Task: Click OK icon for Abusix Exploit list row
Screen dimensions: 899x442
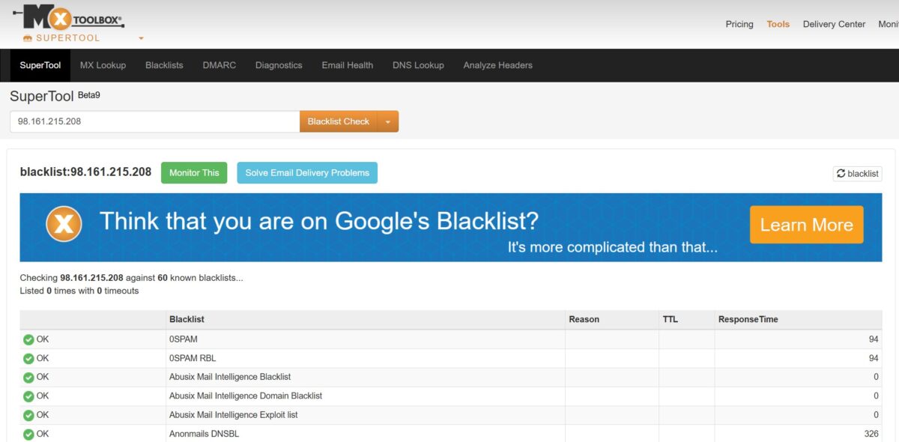Action: [28, 414]
